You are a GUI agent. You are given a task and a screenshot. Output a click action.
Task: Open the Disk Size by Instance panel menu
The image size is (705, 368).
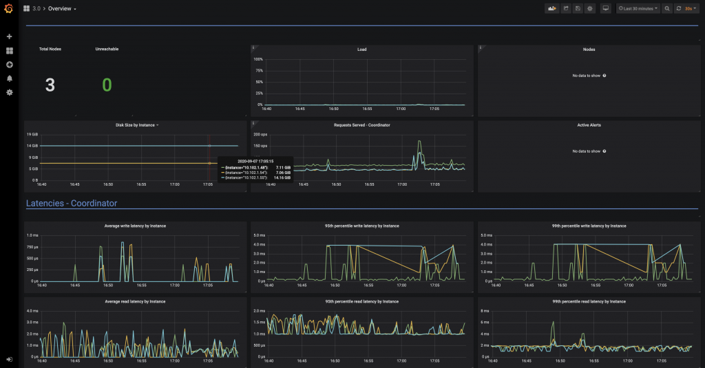click(x=137, y=125)
